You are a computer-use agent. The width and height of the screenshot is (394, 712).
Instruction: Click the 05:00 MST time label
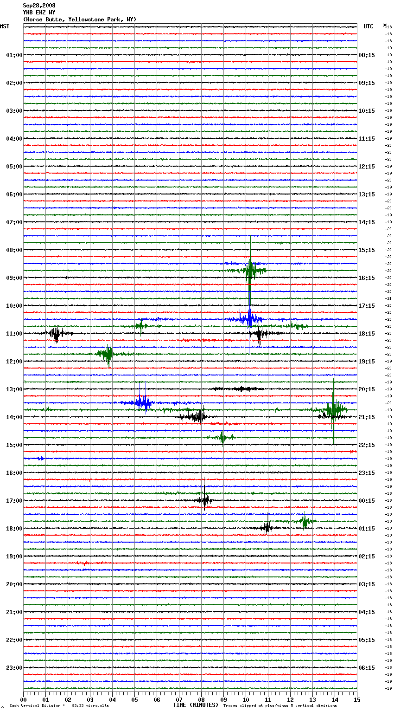click(x=14, y=167)
